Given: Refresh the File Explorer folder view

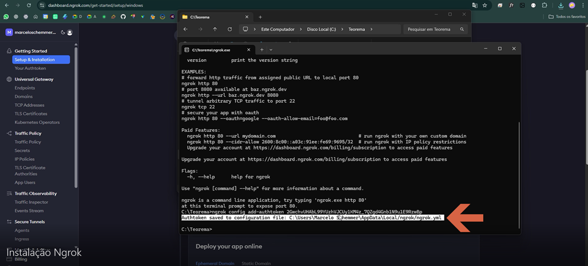Looking at the screenshot, I should pyautogui.click(x=229, y=29).
